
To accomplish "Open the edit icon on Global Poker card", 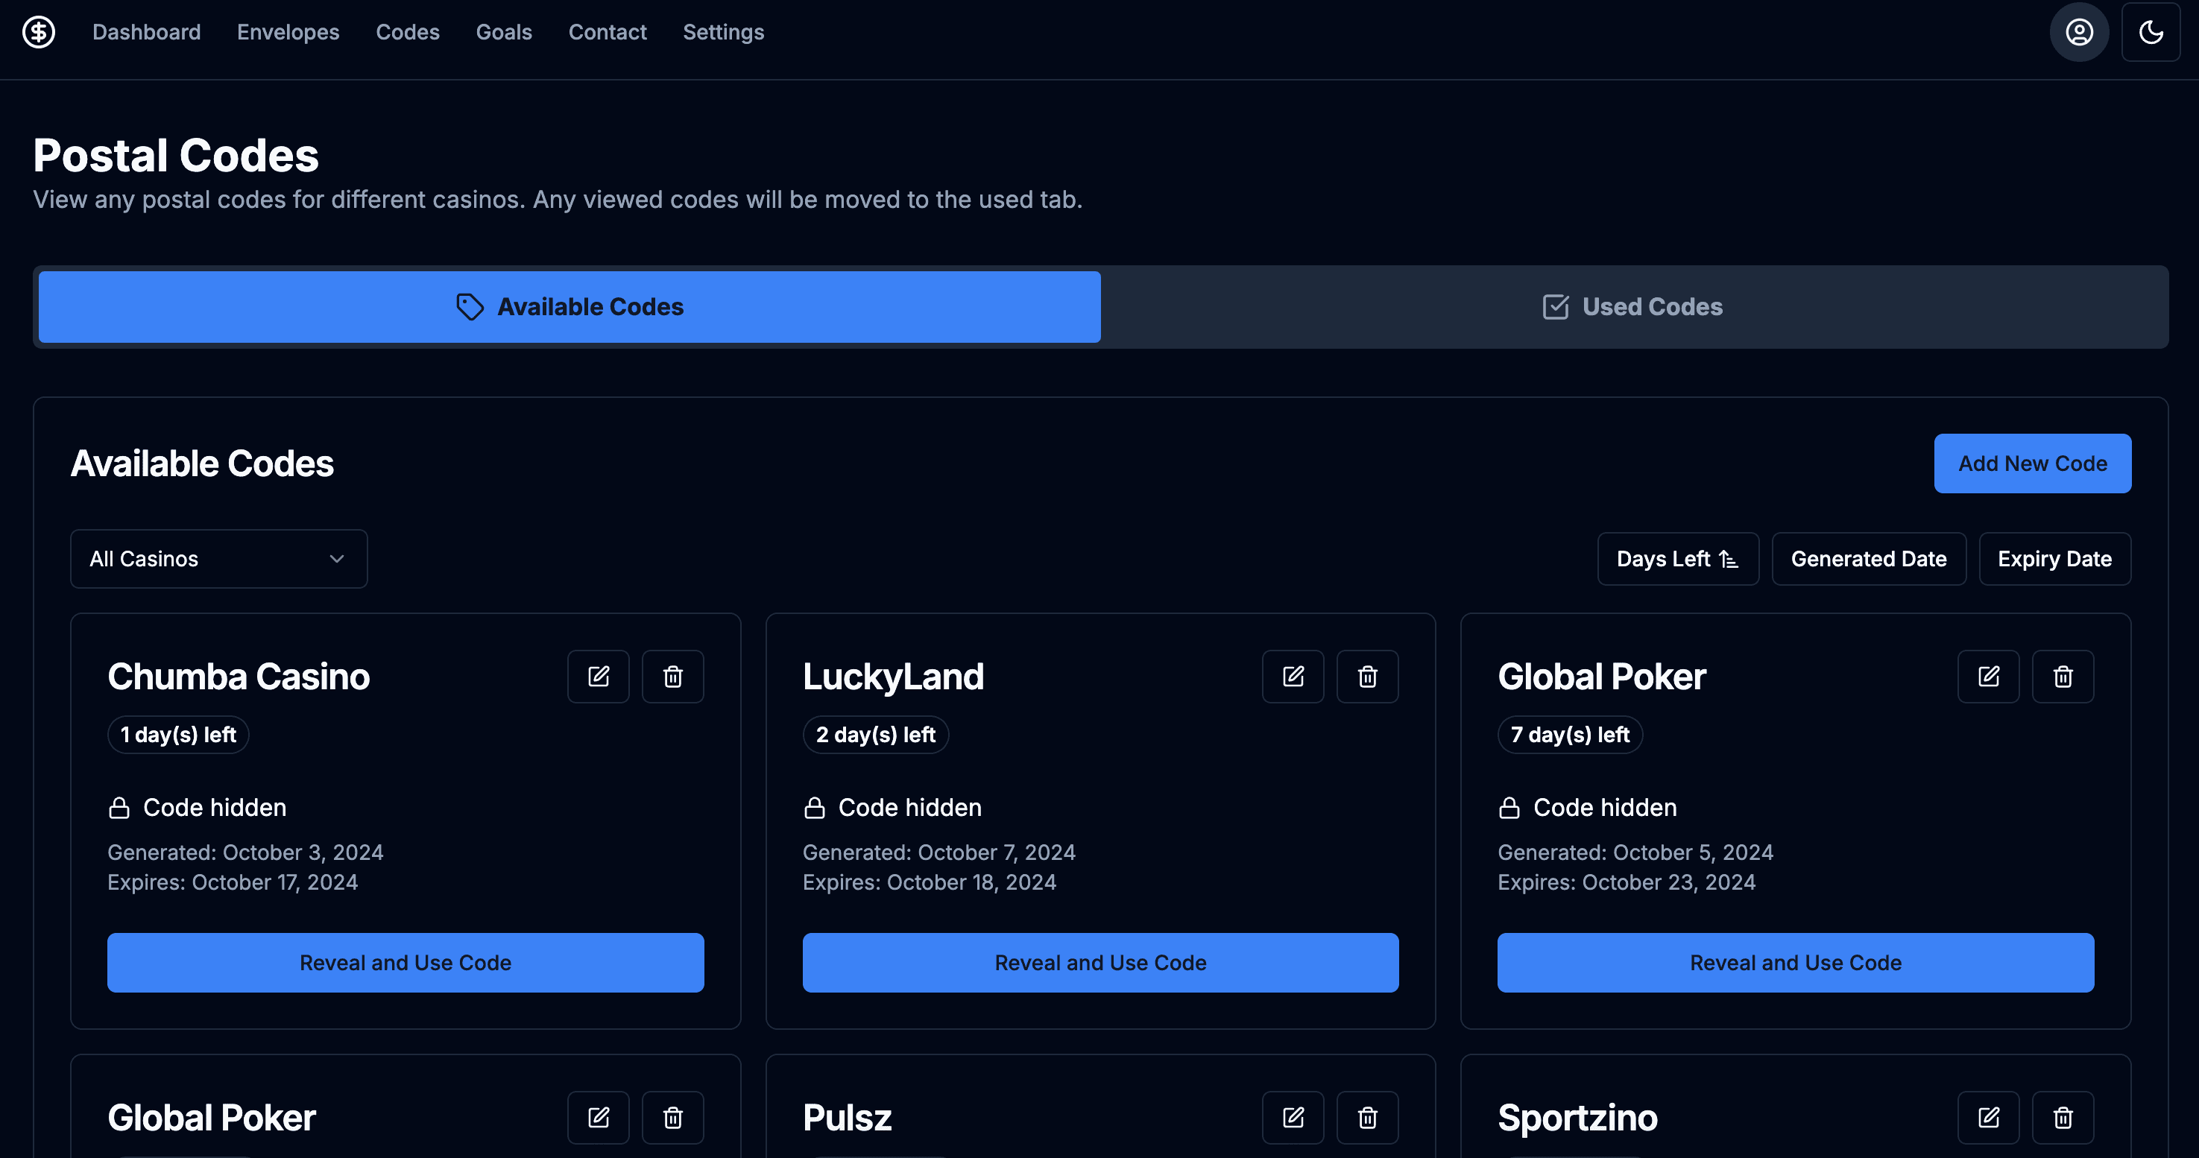I will [x=1988, y=676].
